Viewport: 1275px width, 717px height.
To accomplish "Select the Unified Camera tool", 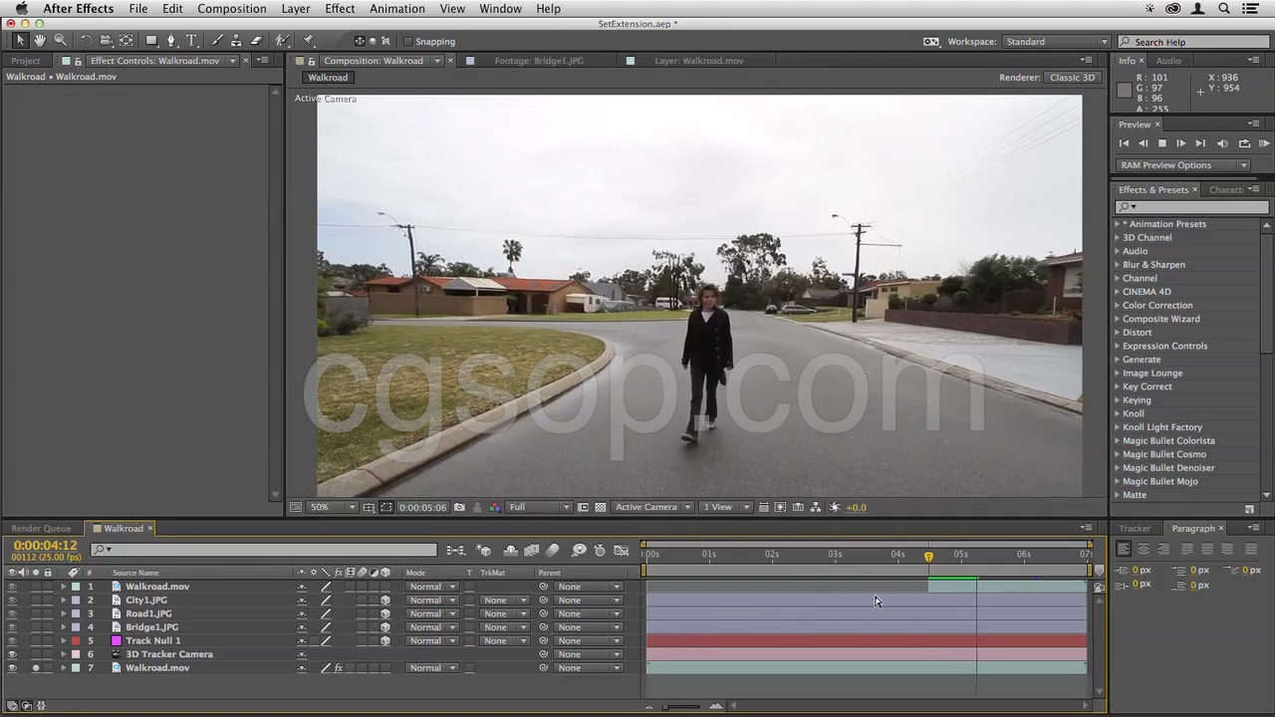I will (106, 41).
